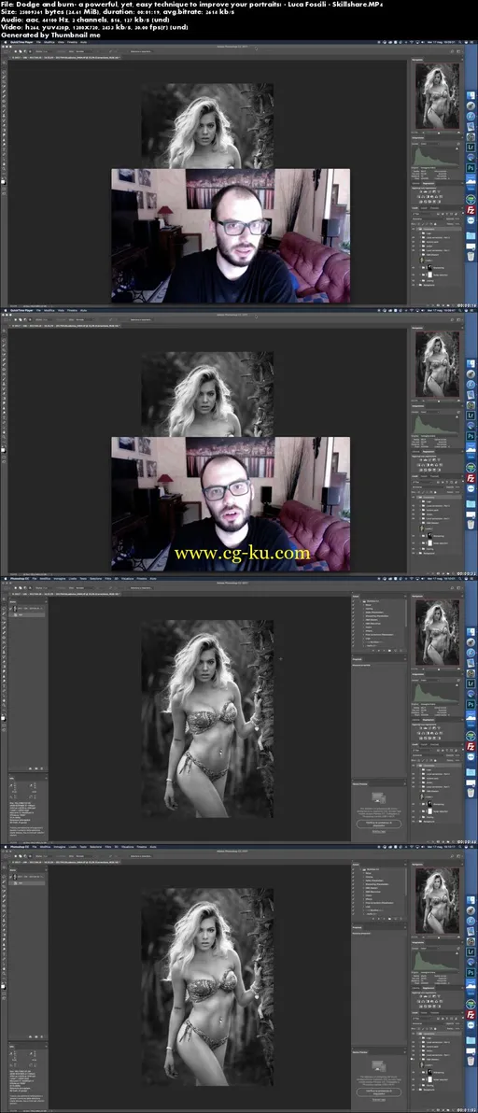The image size is (478, 1113).
Task: Open QuickTime Player menu in first frame
Action: coord(21,44)
